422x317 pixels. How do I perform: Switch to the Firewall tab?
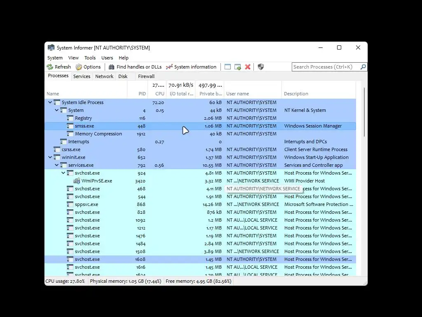146,76
